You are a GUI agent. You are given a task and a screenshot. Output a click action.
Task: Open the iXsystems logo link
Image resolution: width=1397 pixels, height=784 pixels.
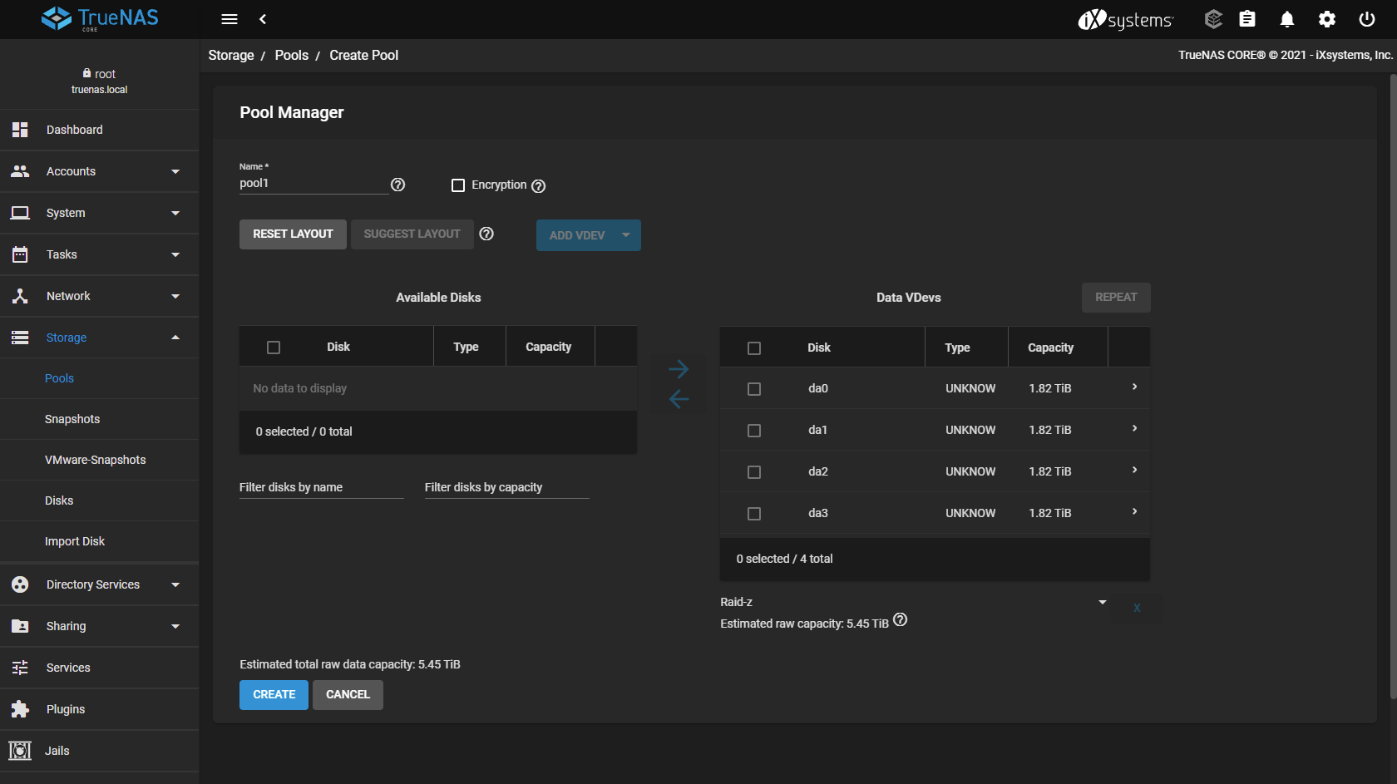(1126, 19)
